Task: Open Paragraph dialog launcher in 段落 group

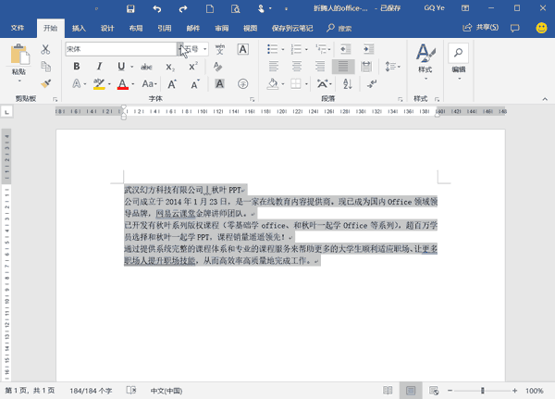Action: [400, 100]
